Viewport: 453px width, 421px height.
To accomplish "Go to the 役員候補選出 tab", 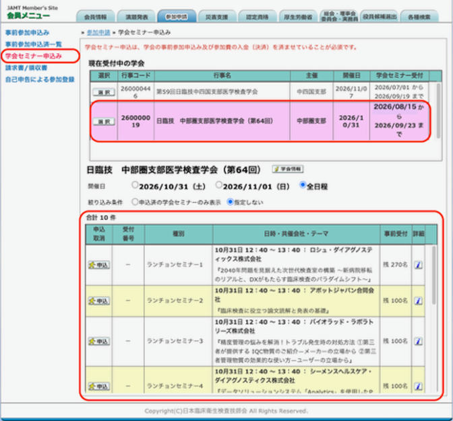I will coord(380,16).
